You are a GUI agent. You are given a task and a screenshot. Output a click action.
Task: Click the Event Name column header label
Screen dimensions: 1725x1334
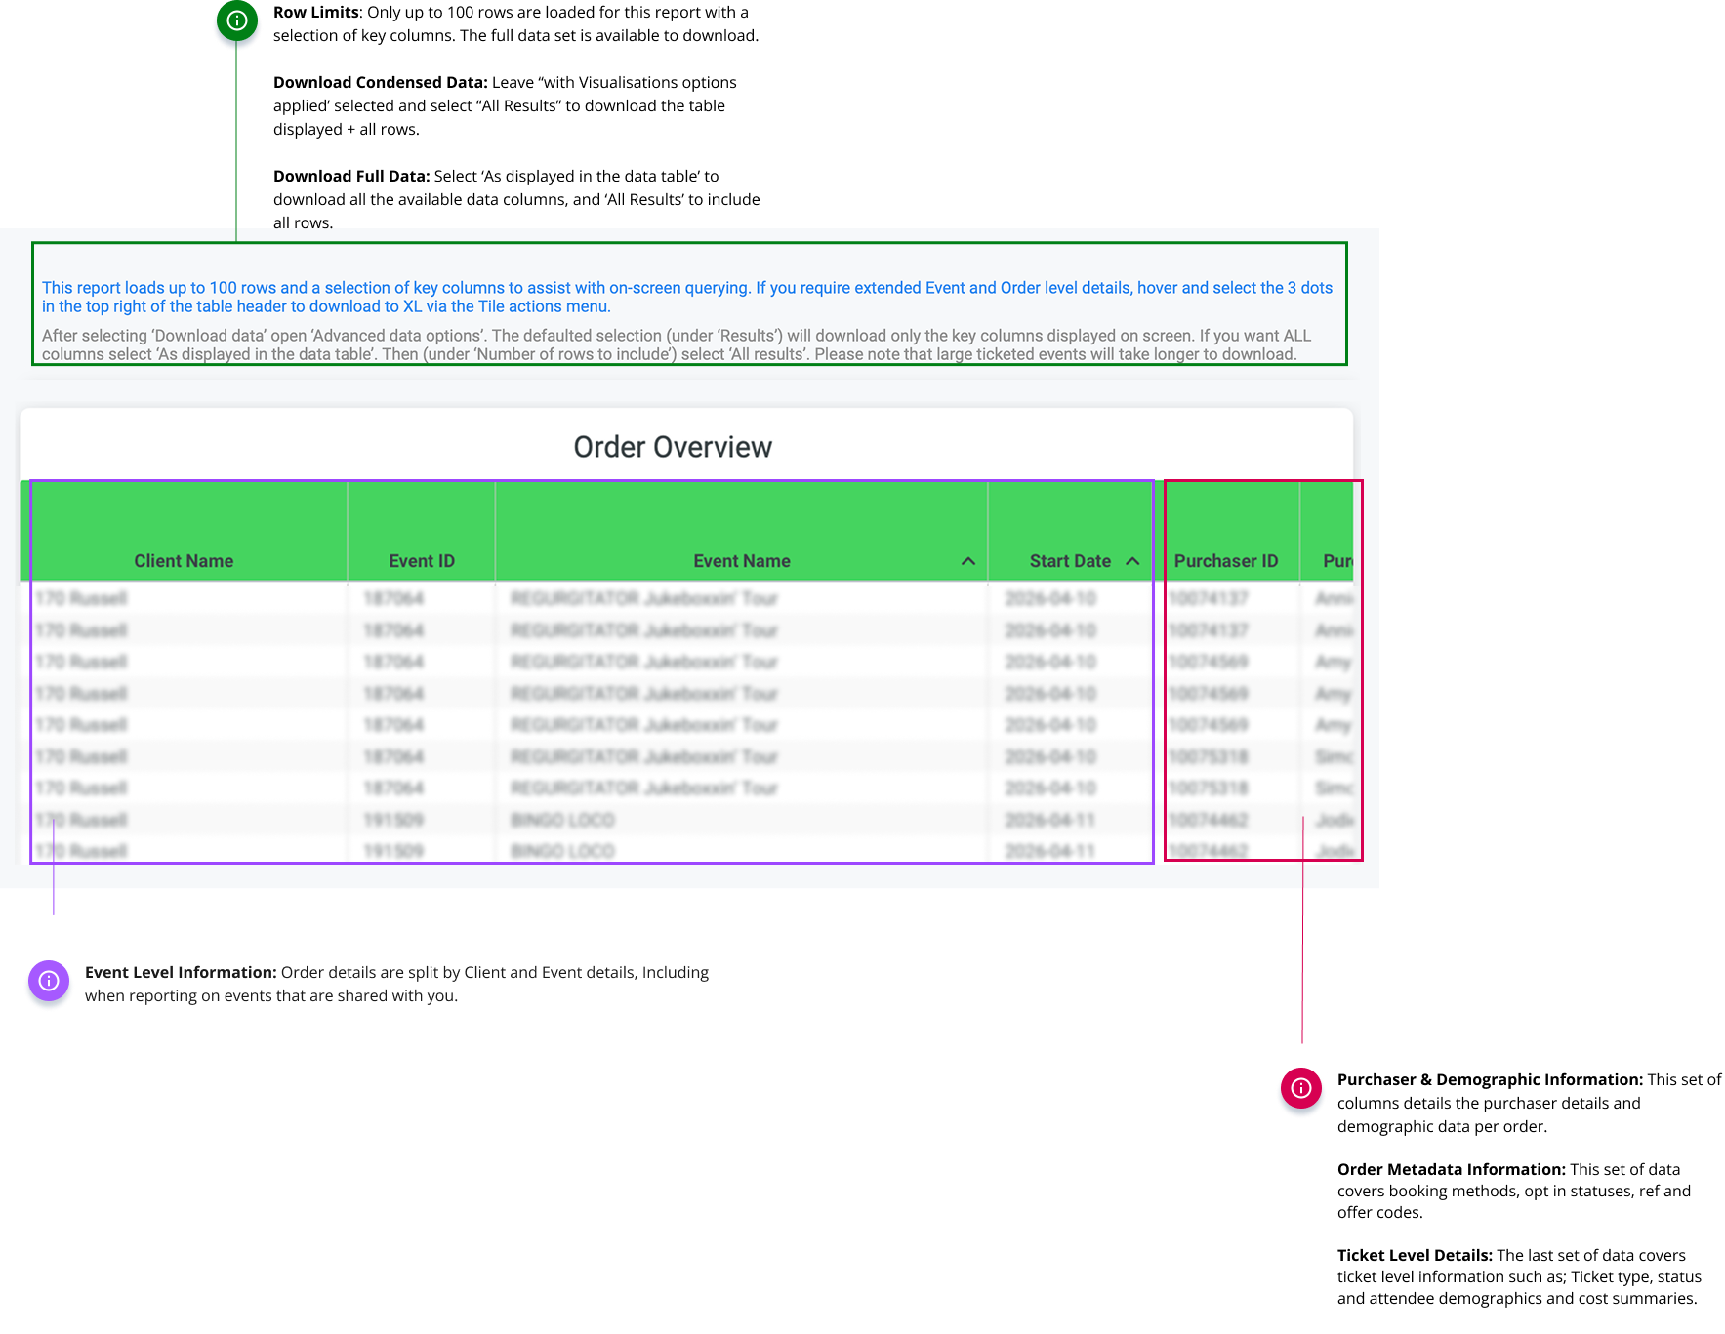pos(742,561)
